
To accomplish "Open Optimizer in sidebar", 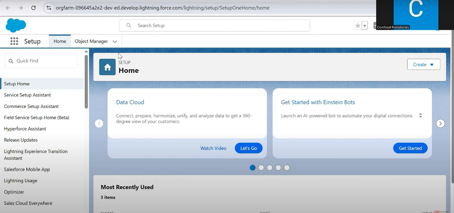I will pos(14,192).
